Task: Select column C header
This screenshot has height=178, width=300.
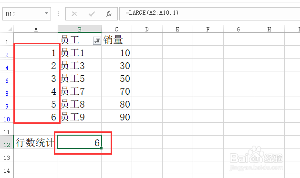Action: [x=116, y=29]
